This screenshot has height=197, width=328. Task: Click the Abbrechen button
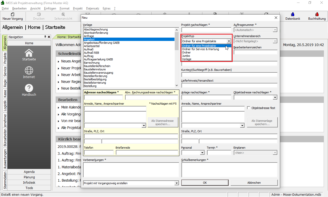254,183
